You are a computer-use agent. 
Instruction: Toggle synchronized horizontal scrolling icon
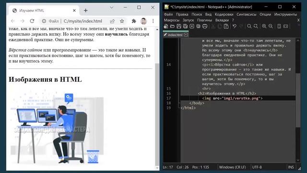pyautogui.click(x=286, y=26)
